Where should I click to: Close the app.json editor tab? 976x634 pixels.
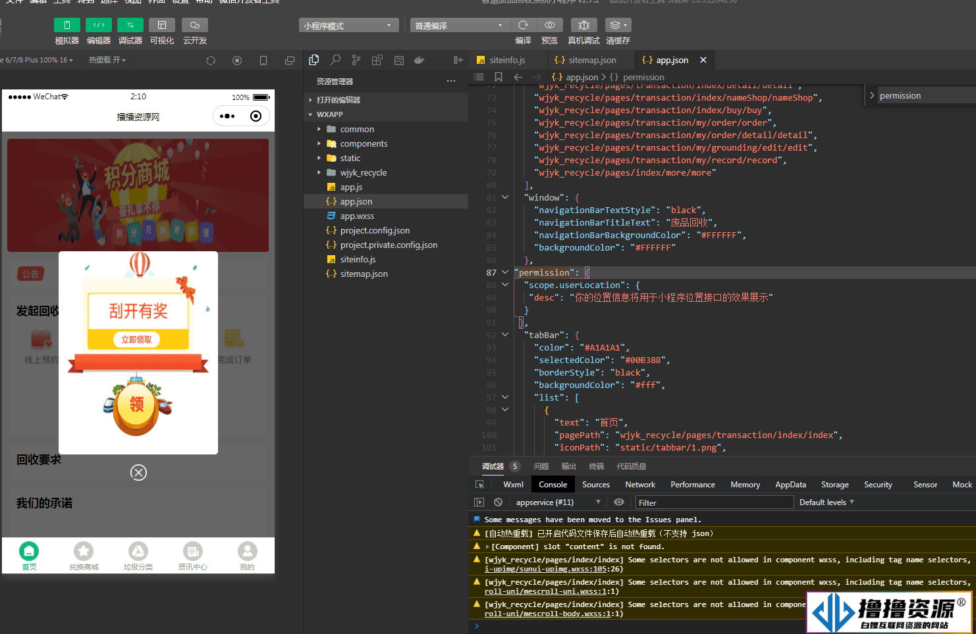[703, 60]
